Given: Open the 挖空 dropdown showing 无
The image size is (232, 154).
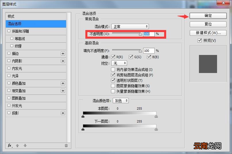Looking at the screenshot, I should click(x=119, y=63).
